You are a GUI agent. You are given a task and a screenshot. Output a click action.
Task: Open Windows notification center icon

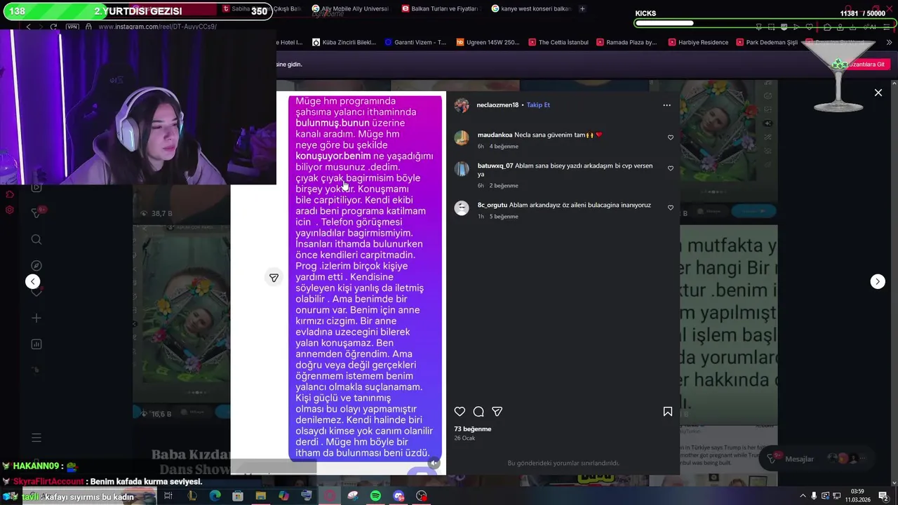pyautogui.click(x=883, y=496)
